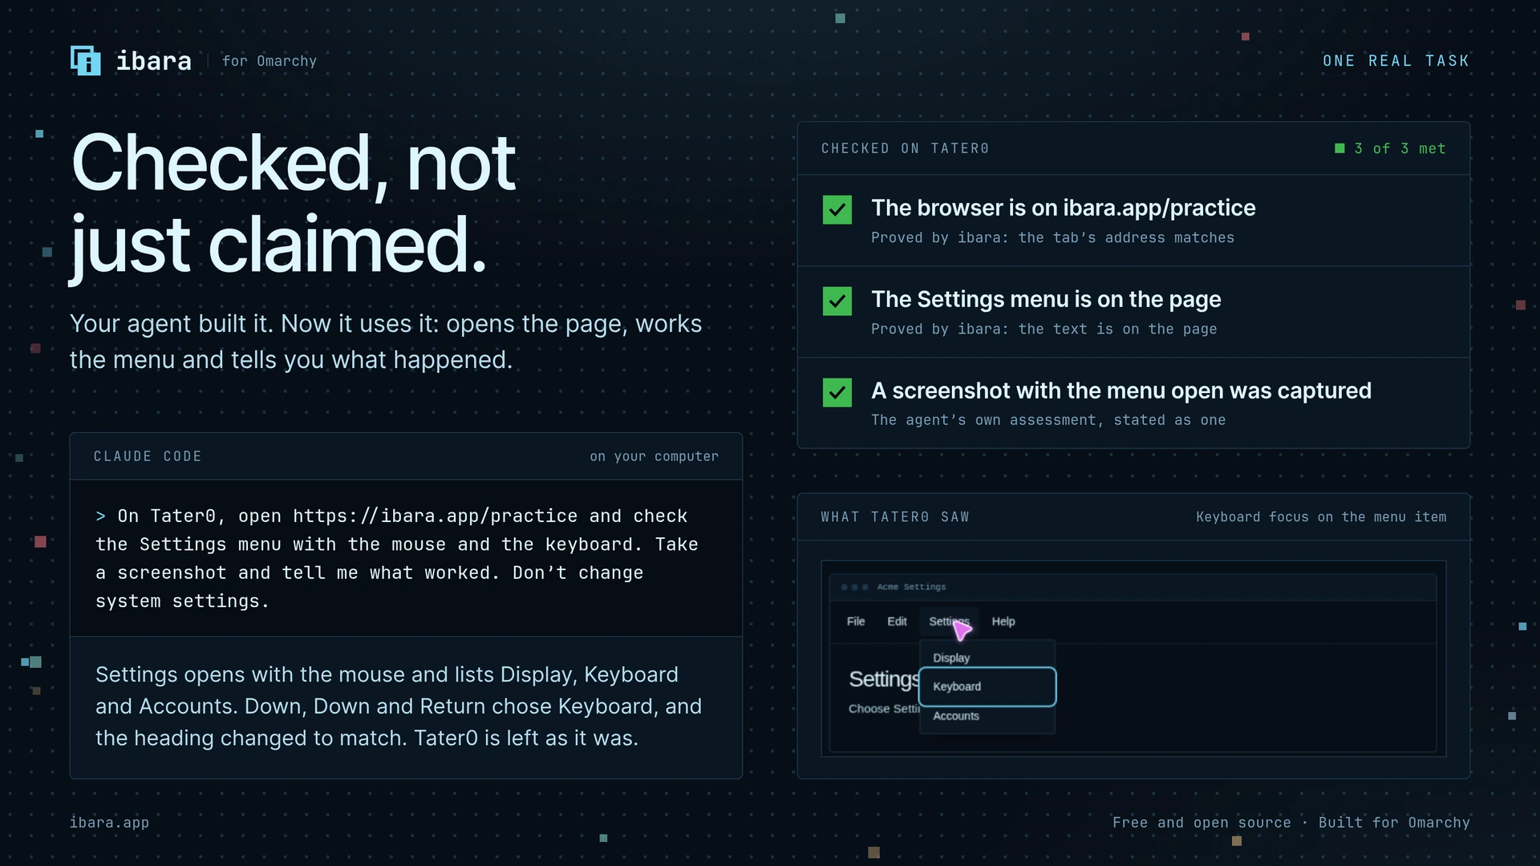Click 'The Settings menu is on the page' title

pos(1046,299)
